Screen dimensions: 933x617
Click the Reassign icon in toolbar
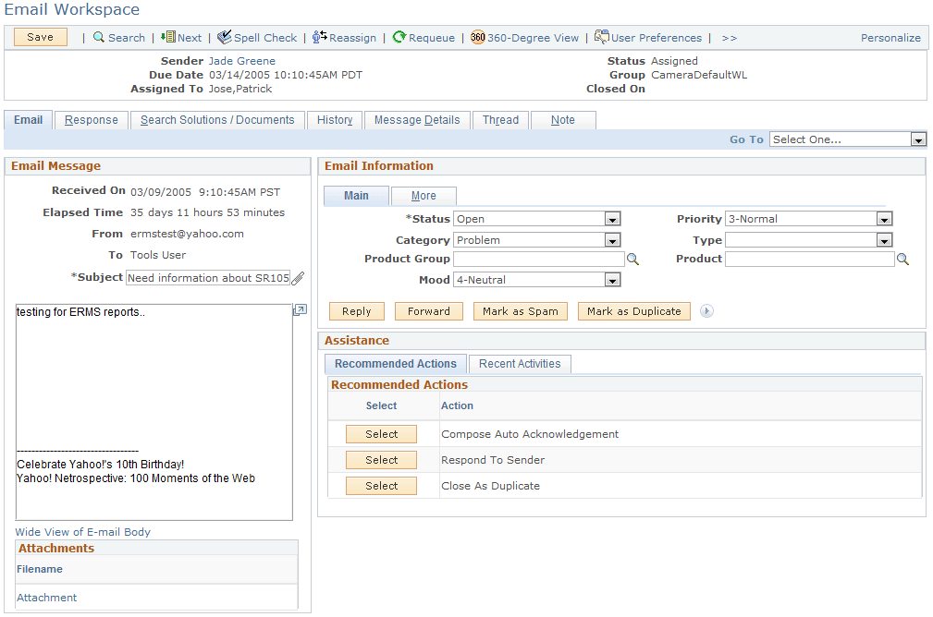(320, 37)
